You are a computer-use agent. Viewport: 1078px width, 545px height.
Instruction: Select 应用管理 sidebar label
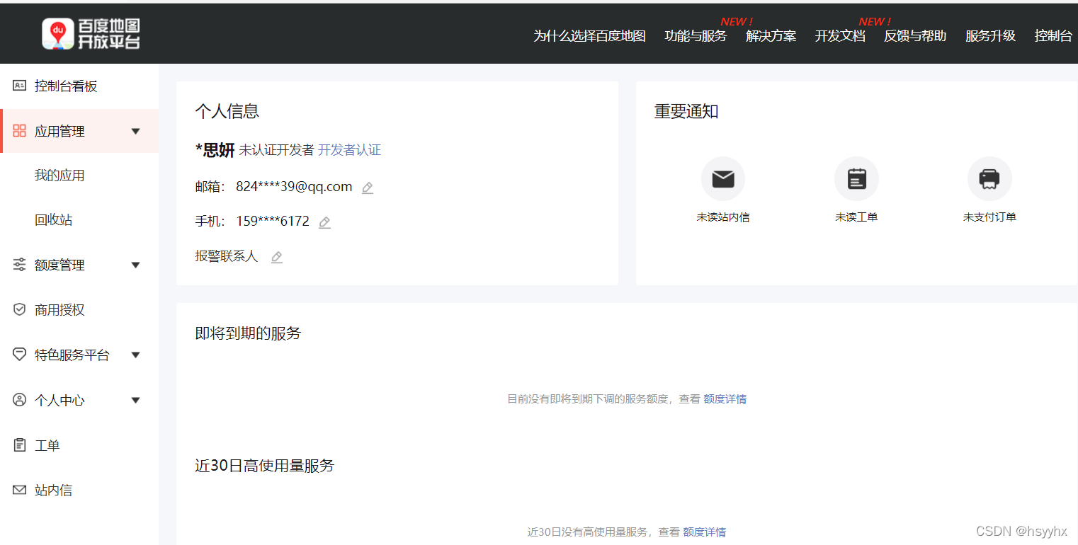pyautogui.click(x=59, y=131)
